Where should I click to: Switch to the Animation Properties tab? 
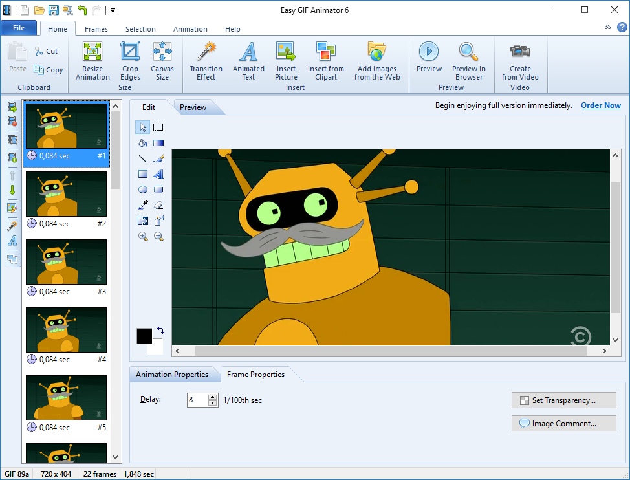tap(172, 375)
